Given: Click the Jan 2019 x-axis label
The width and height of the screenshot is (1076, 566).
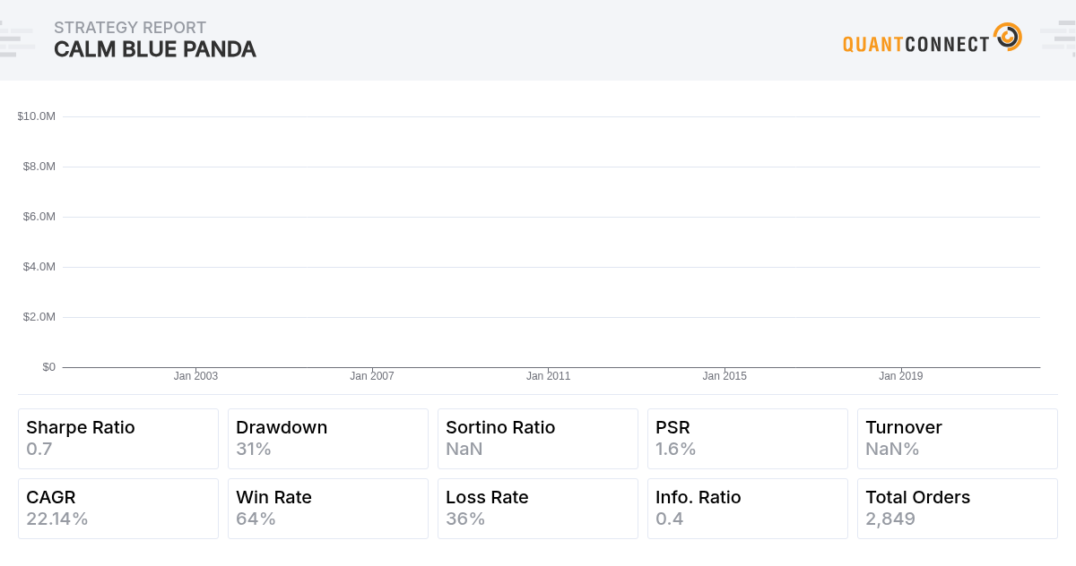Looking at the screenshot, I should (900, 376).
